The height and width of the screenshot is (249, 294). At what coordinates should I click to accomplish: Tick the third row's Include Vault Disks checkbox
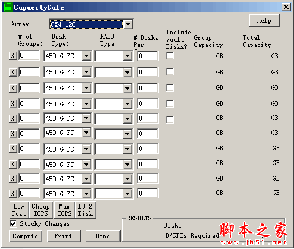(x=170, y=87)
